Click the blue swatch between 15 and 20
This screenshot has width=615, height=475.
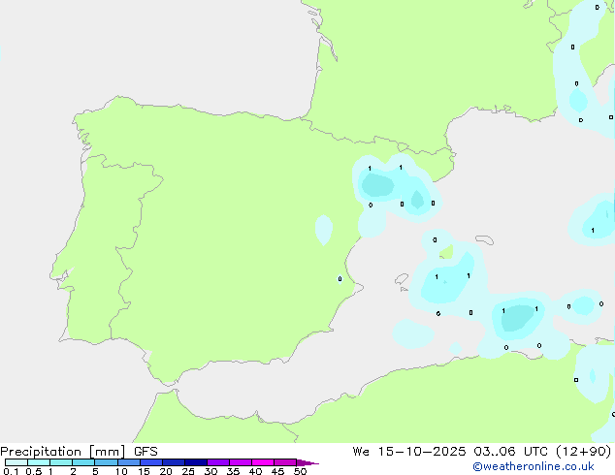coord(151,462)
